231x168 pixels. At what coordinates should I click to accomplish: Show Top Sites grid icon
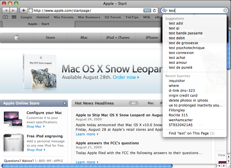tap(14, 17)
